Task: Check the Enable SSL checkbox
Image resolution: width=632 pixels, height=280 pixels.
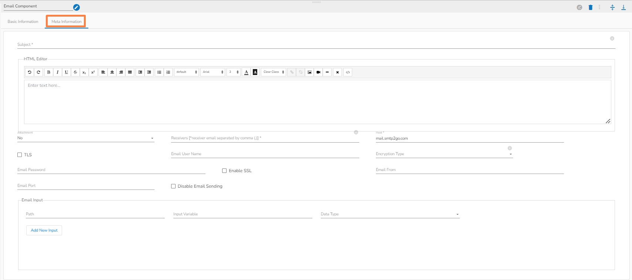Action: click(224, 171)
